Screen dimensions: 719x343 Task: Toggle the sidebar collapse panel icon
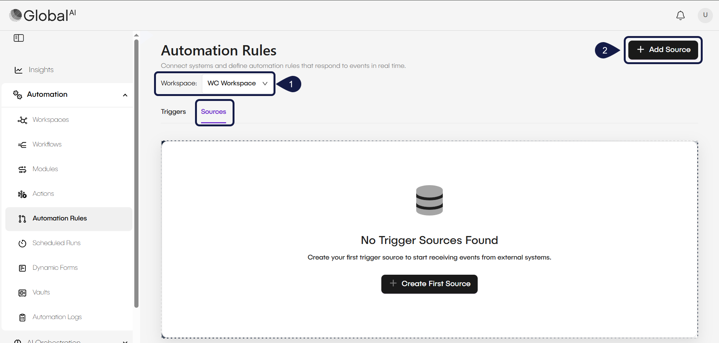tap(19, 38)
